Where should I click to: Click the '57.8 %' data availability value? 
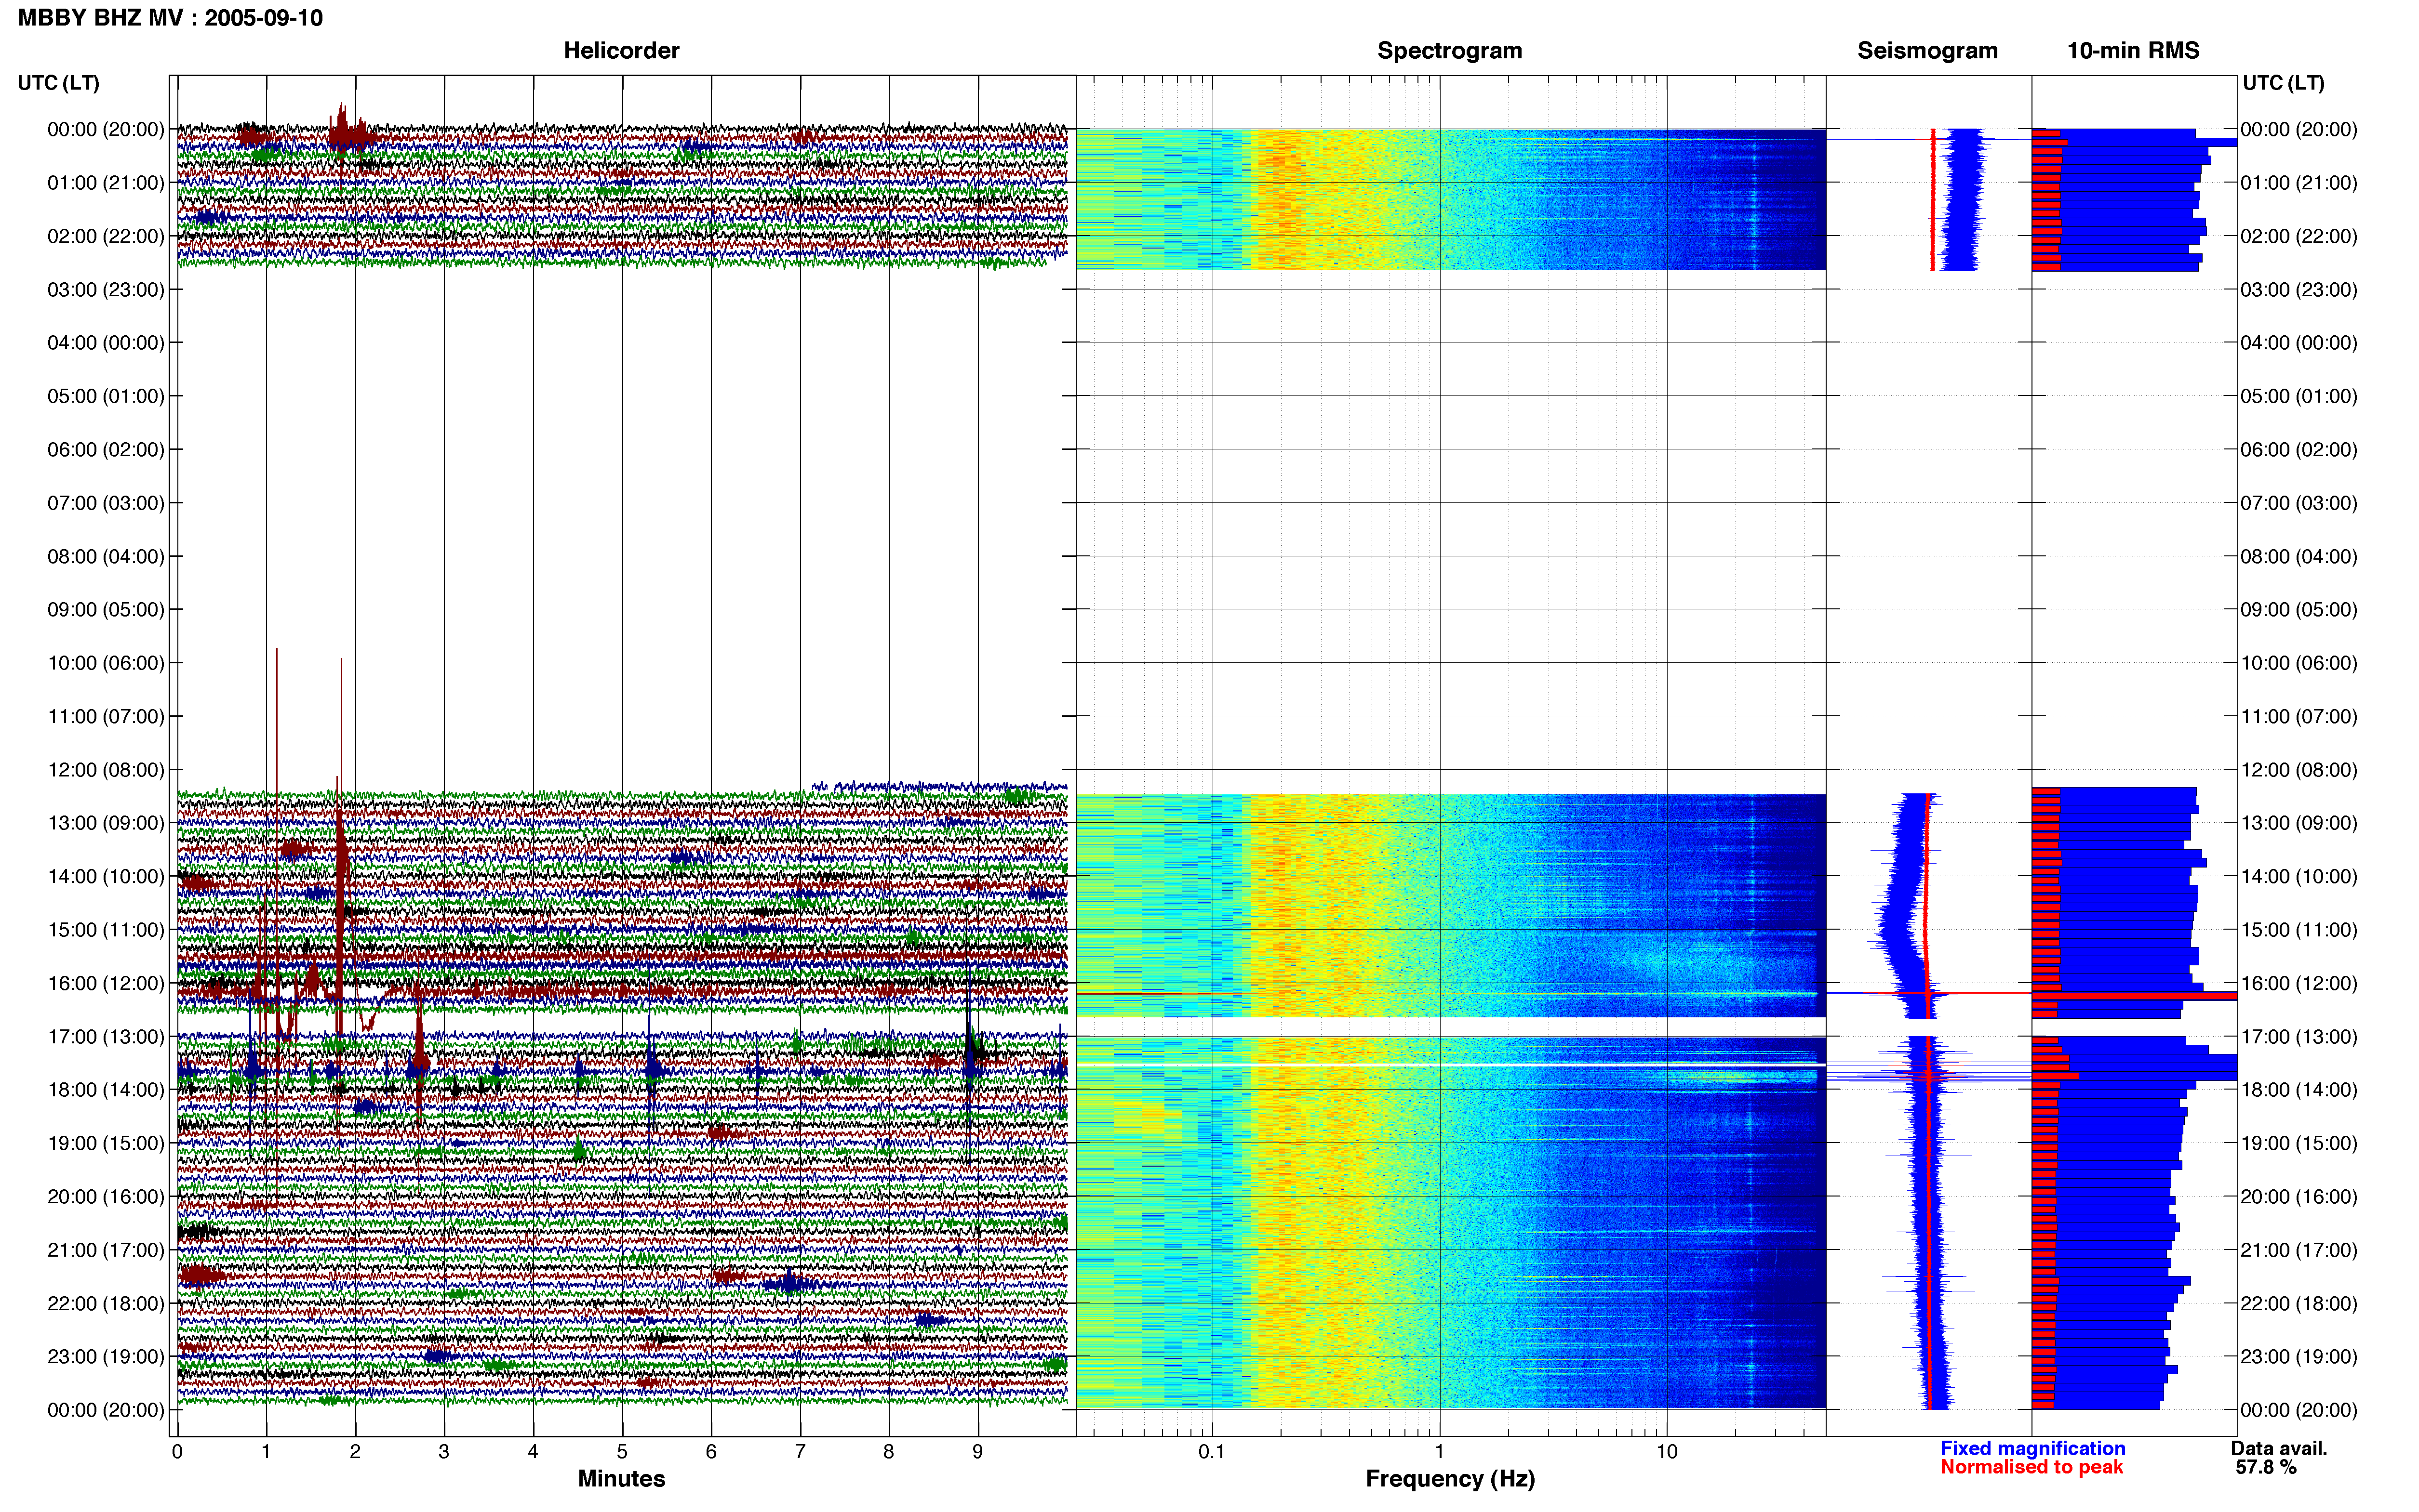tap(2266, 1467)
